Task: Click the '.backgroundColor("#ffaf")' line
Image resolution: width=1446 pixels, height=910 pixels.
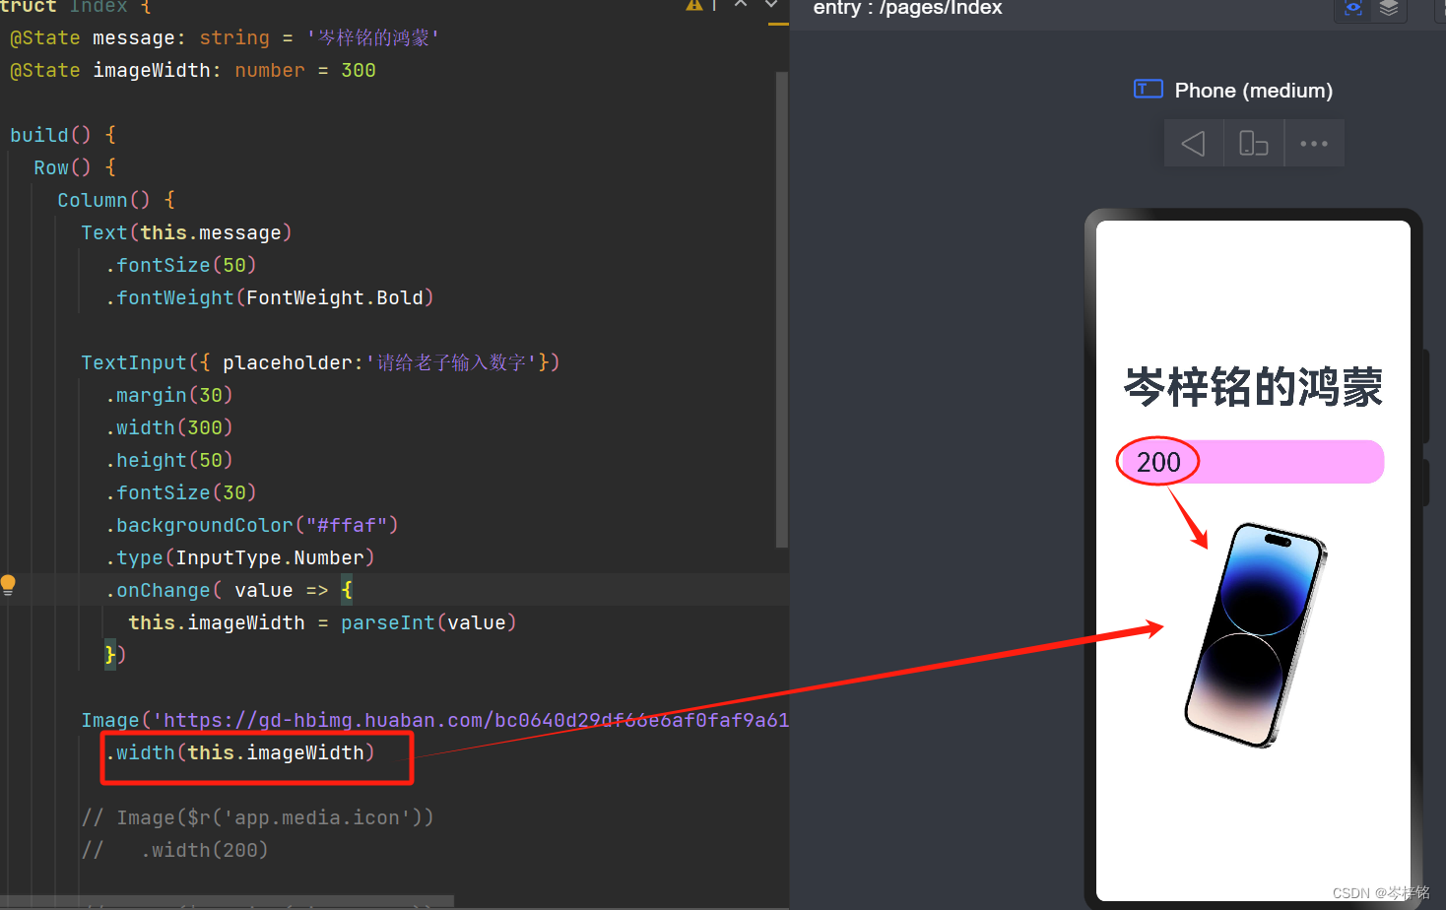Action: (252, 525)
